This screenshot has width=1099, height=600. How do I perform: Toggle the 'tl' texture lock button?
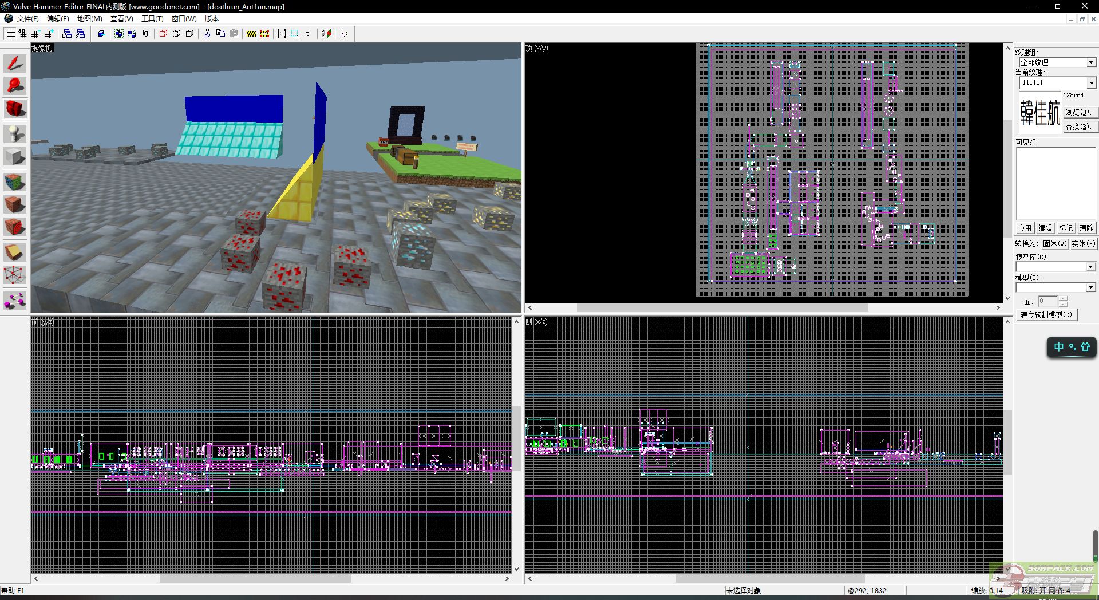(309, 34)
